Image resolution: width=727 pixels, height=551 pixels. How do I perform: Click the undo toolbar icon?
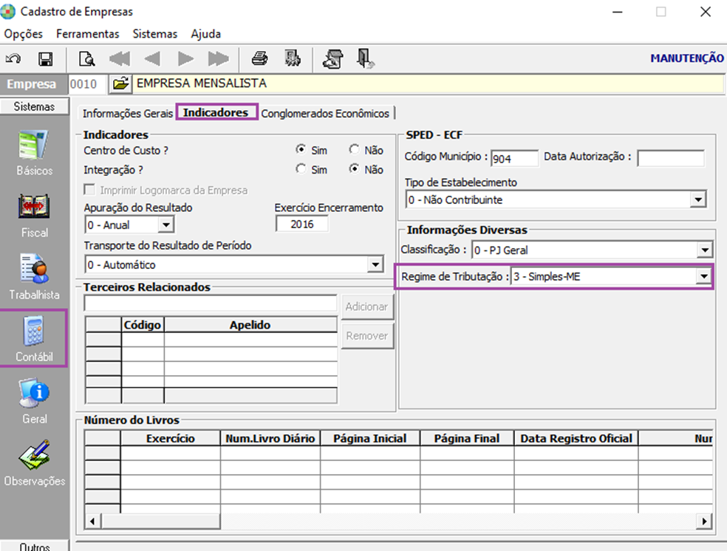point(13,59)
